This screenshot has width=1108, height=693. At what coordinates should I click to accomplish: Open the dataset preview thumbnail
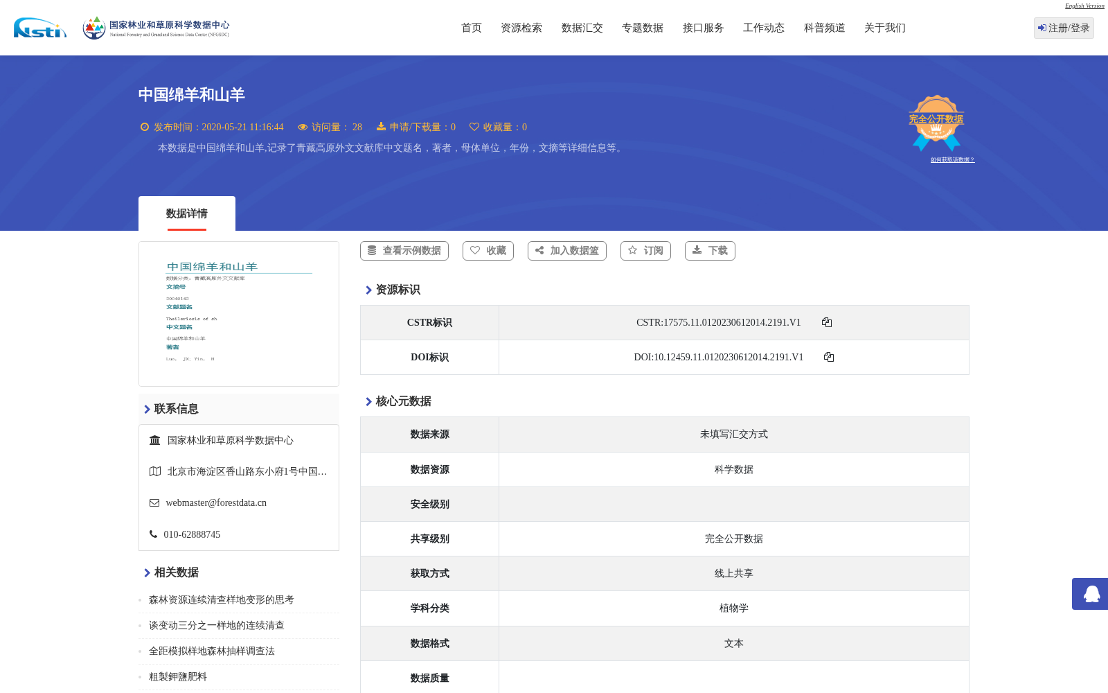coord(239,314)
